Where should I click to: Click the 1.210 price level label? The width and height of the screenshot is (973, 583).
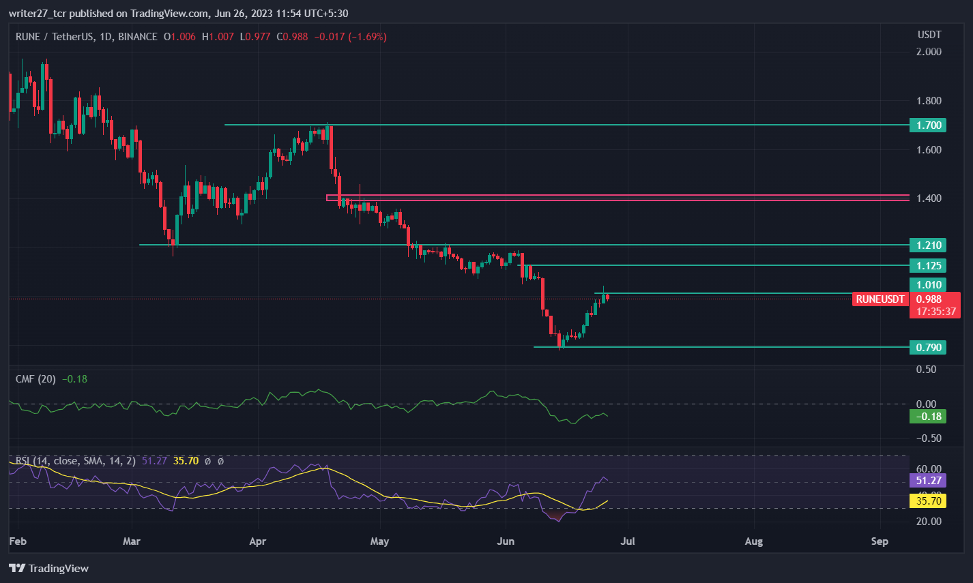pyautogui.click(x=928, y=245)
